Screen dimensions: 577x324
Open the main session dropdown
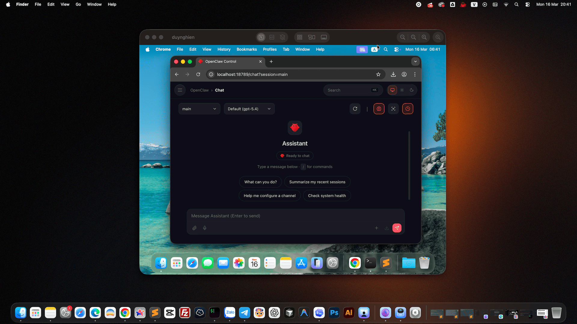(x=199, y=109)
